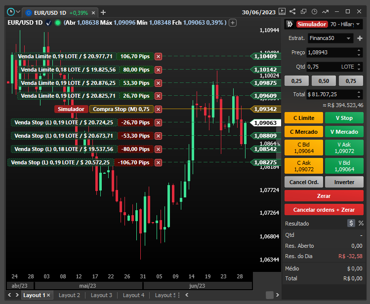The width and height of the screenshot is (370, 304).
Task: Click the replay play icon beside the date
Action: [282, 11]
